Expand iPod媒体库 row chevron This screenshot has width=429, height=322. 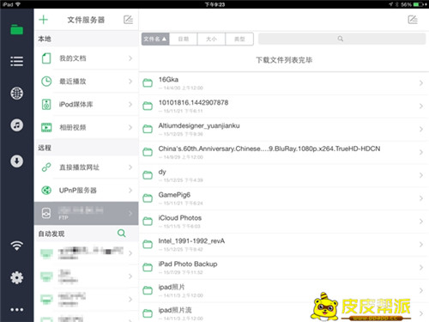[x=130, y=105]
